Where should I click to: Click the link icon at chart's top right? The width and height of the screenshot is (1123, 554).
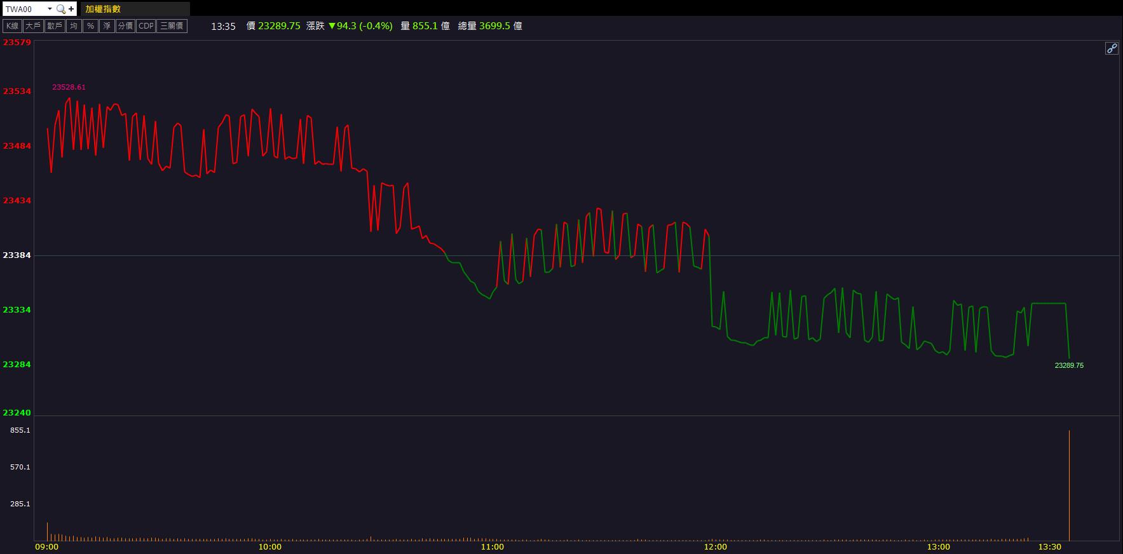click(x=1112, y=48)
